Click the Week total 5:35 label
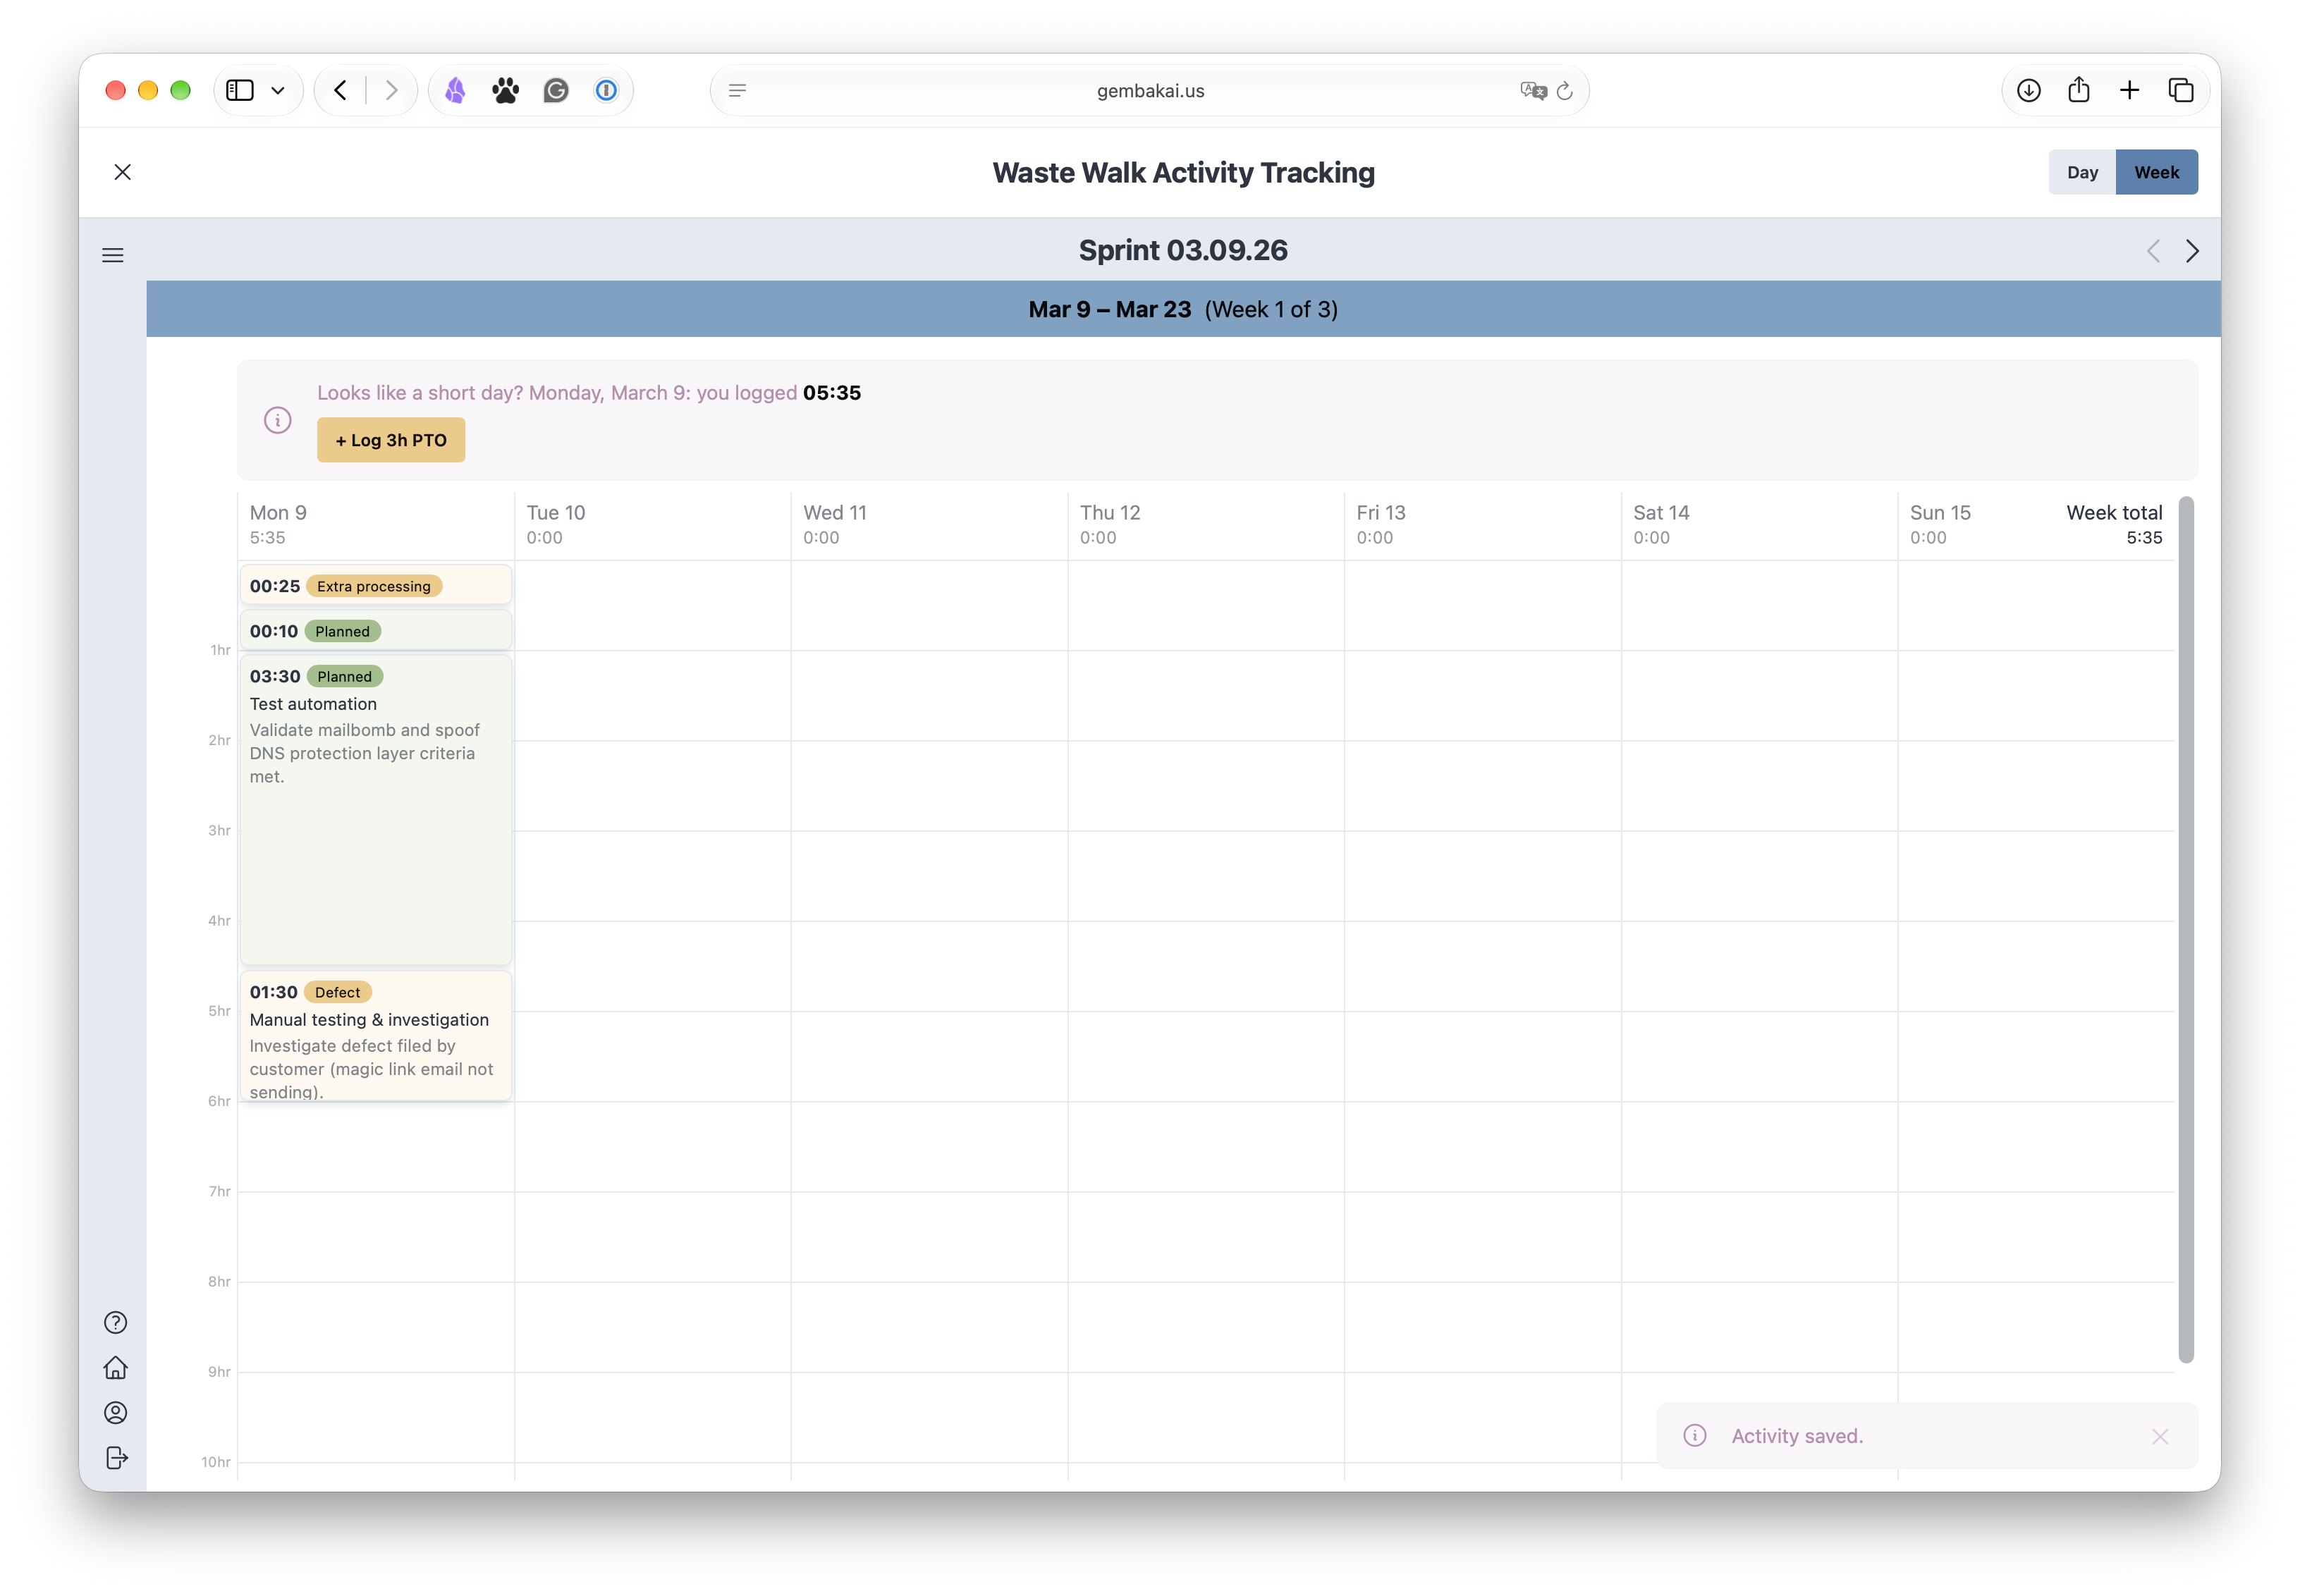The height and width of the screenshot is (1596, 2300). pos(2114,525)
